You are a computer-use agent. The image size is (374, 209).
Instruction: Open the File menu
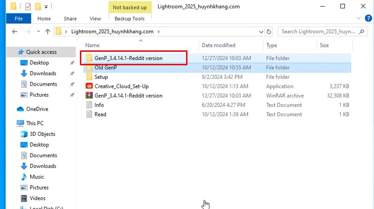[x=19, y=19]
